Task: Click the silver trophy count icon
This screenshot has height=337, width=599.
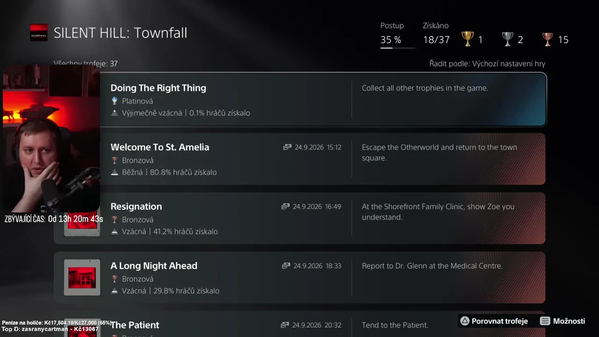Action: tap(508, 39)
